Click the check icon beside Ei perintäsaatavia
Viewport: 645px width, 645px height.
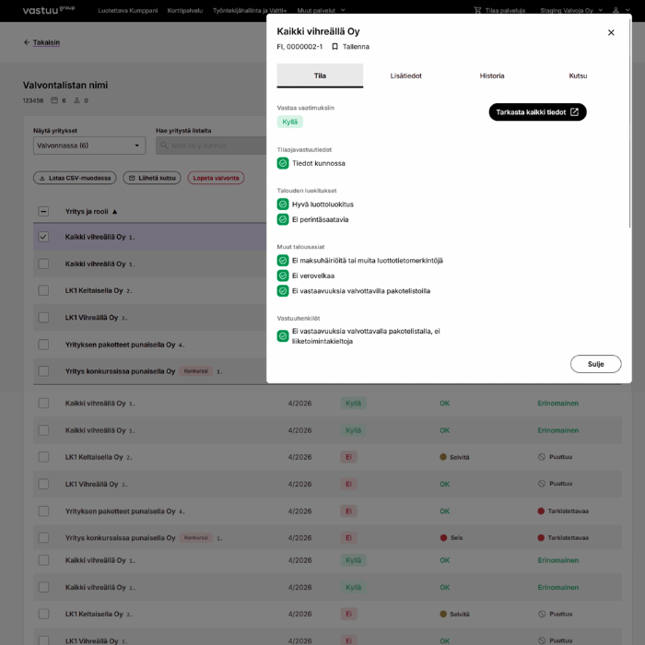click(283, 219)
